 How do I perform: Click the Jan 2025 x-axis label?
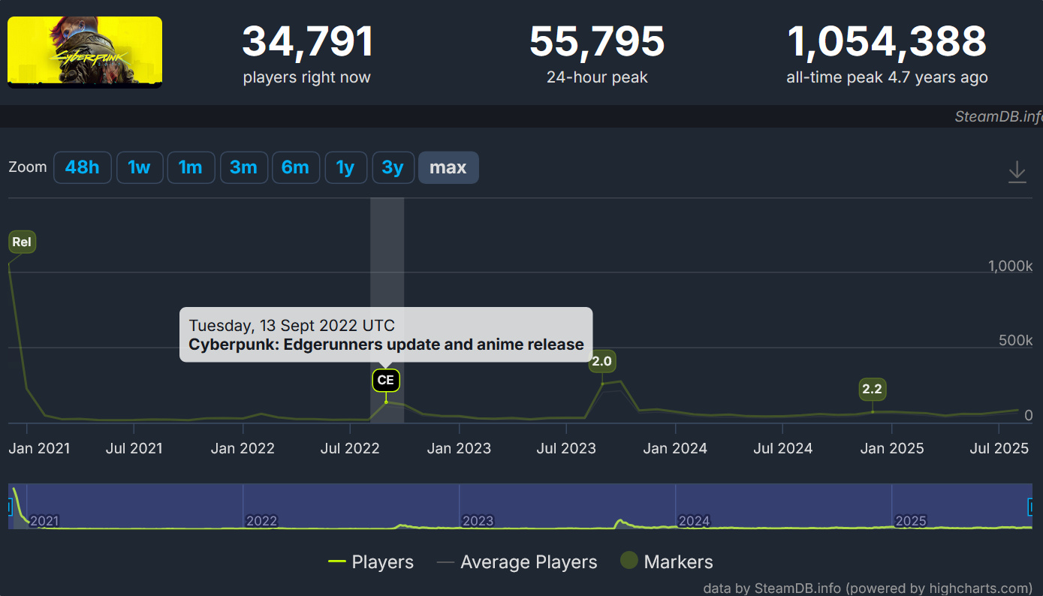tap(892, 449)
